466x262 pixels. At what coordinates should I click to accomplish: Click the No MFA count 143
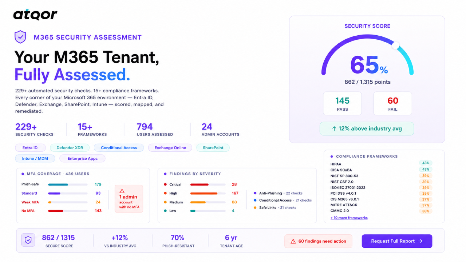(x=98, y=211)
